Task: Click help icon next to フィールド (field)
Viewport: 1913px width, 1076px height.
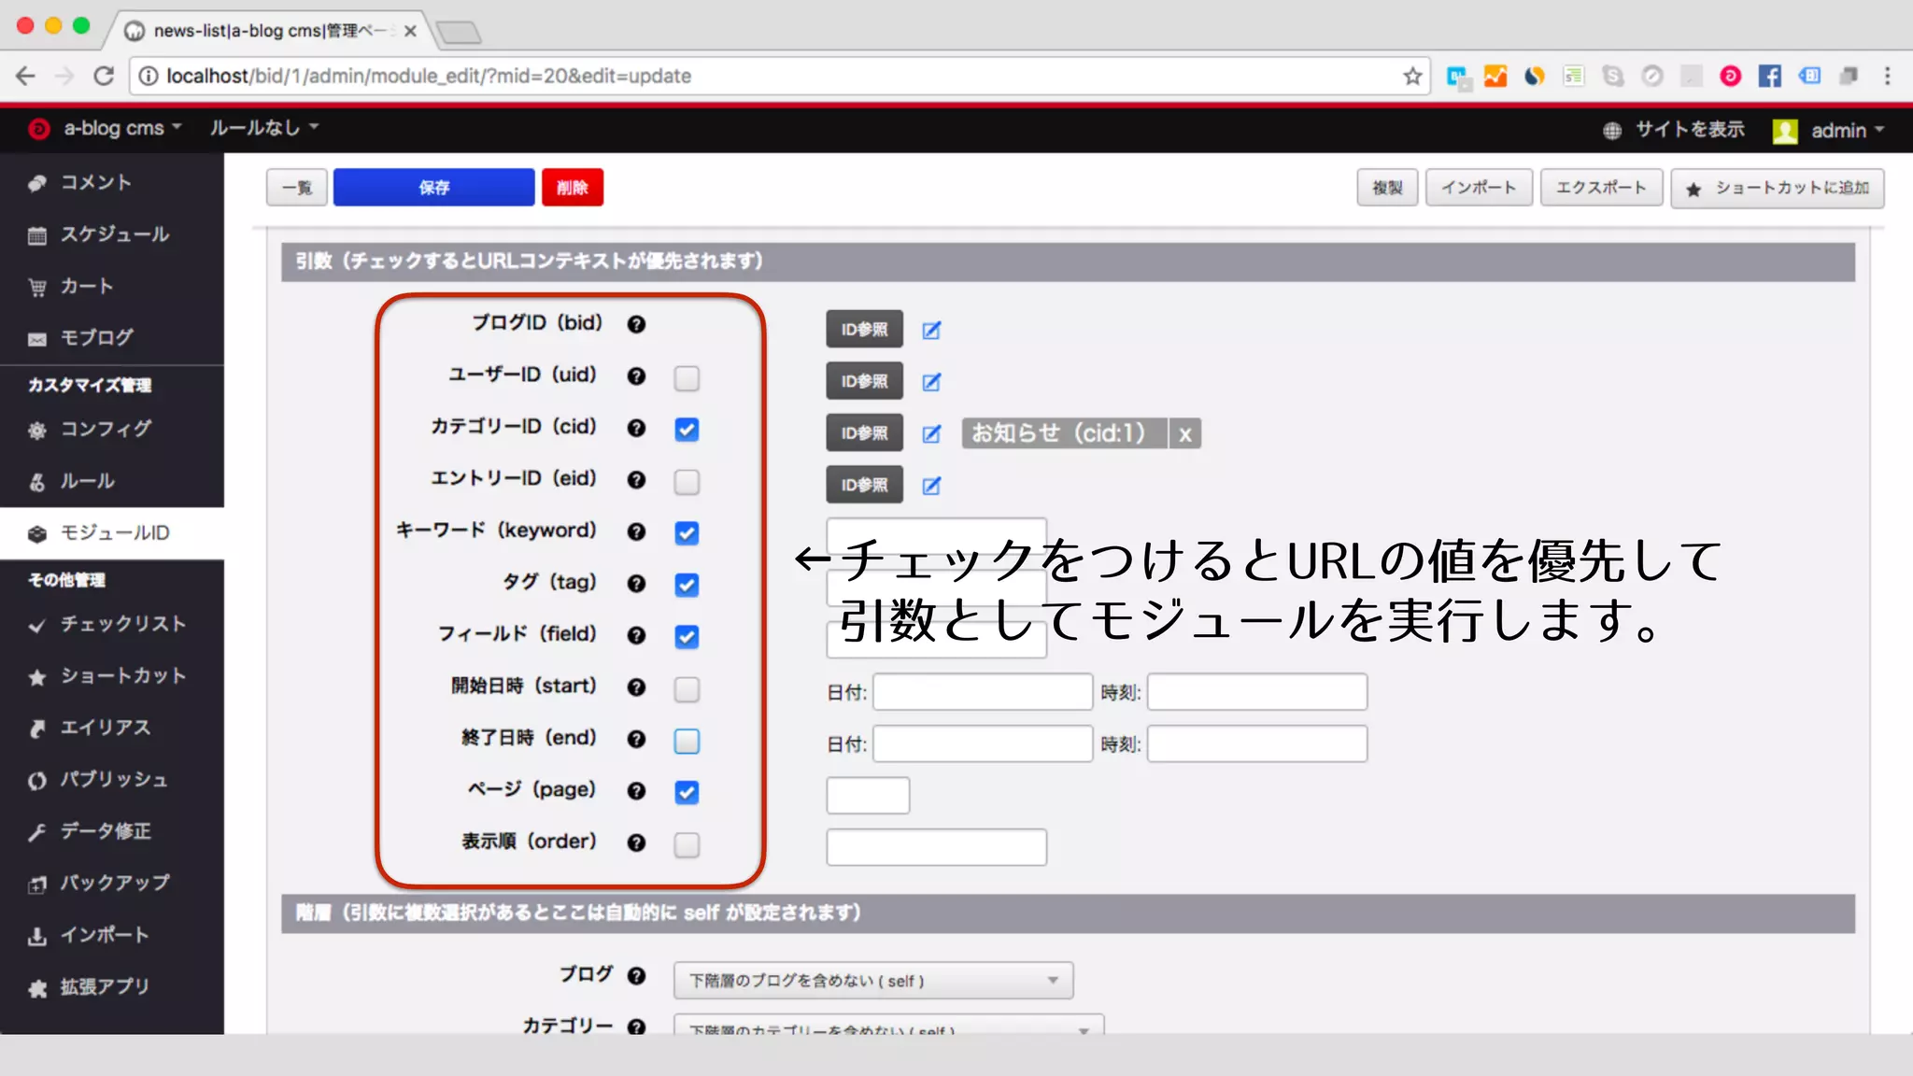Action: click(x=636, y=635)
